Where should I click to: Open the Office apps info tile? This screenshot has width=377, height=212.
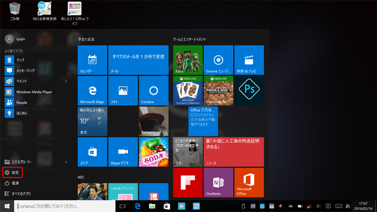[x=203, y=122]
